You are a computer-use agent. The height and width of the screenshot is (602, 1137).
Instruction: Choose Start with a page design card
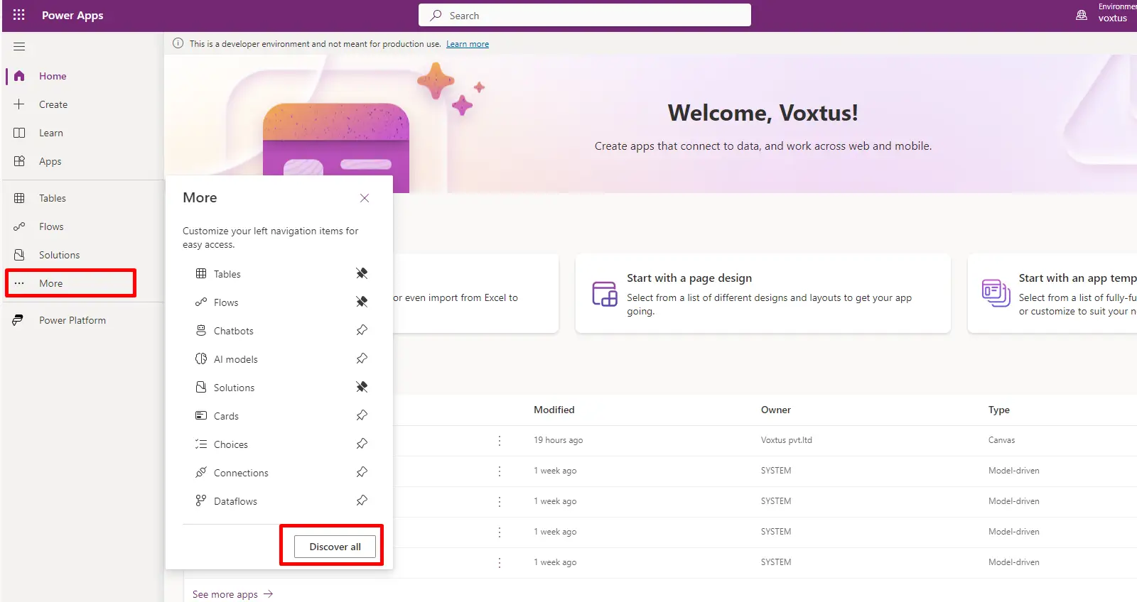pos(763,293)
